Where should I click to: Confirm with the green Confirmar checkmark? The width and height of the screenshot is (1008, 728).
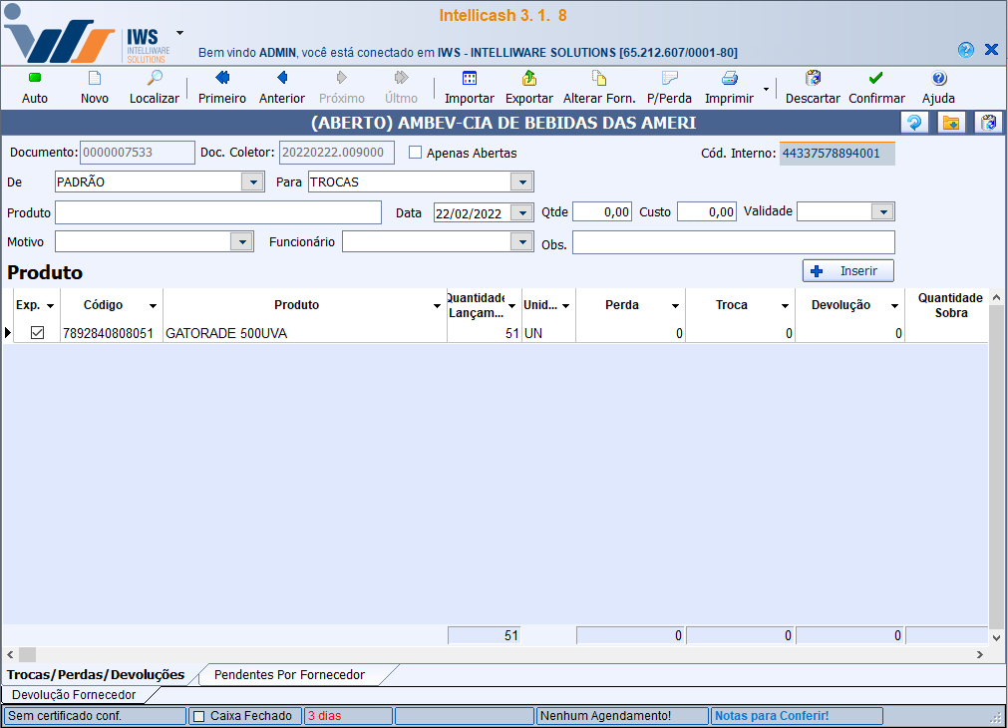(876, 79)
